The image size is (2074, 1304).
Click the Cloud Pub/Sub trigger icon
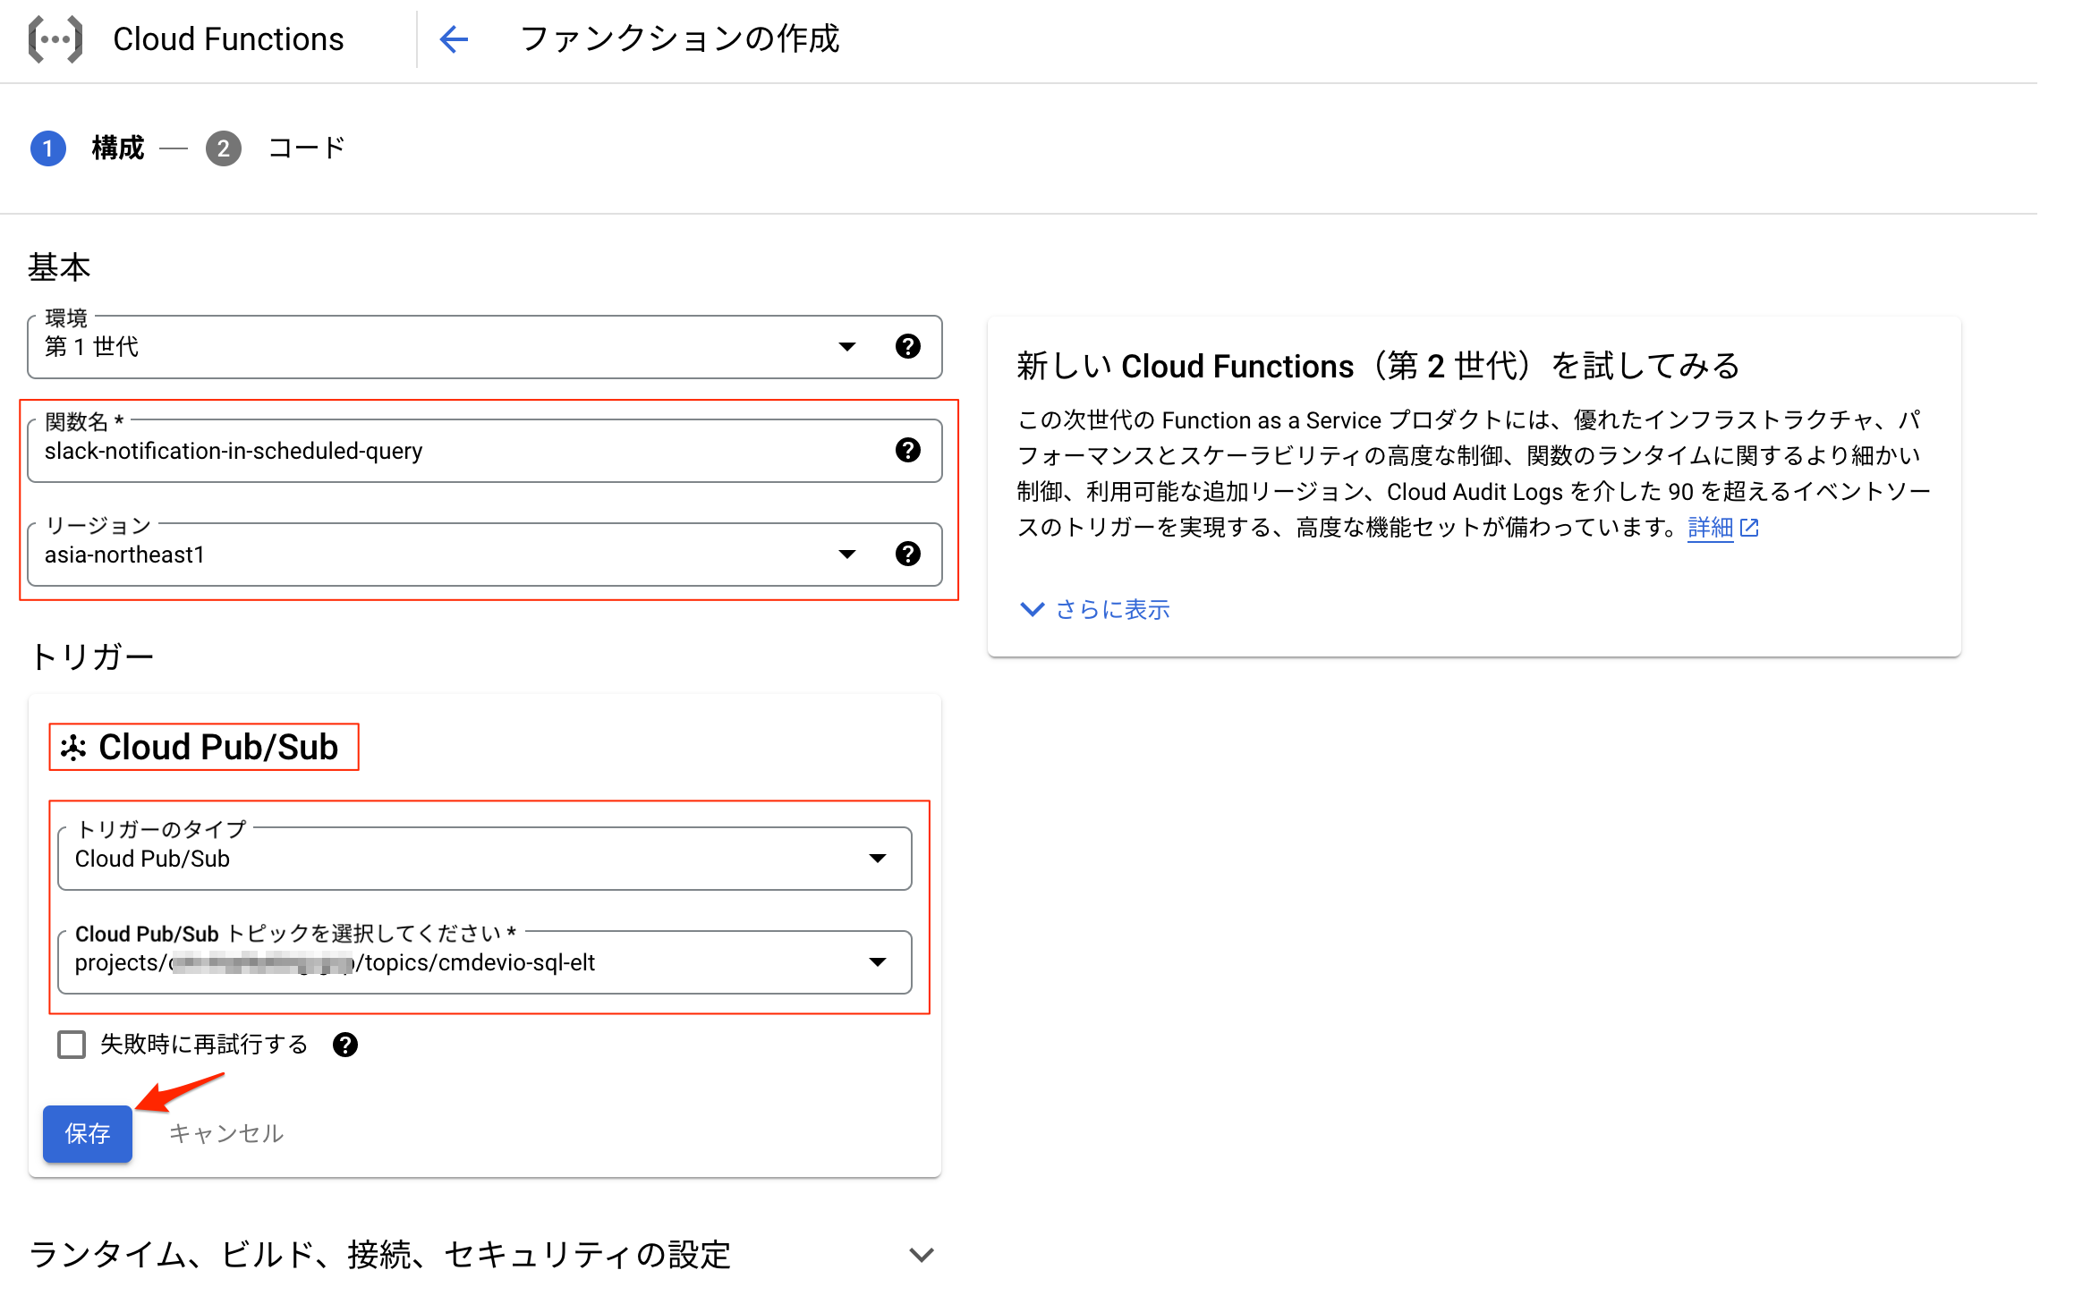pos(73,747)
